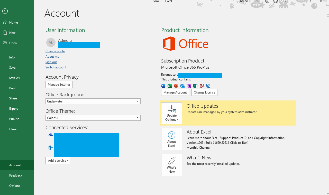329x195 pixels.
Task: Click the Version 1905 build text
Action: [x=217, y=143]
